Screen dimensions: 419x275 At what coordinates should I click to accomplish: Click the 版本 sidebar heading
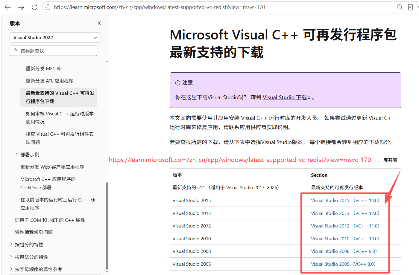coord(15,23)
